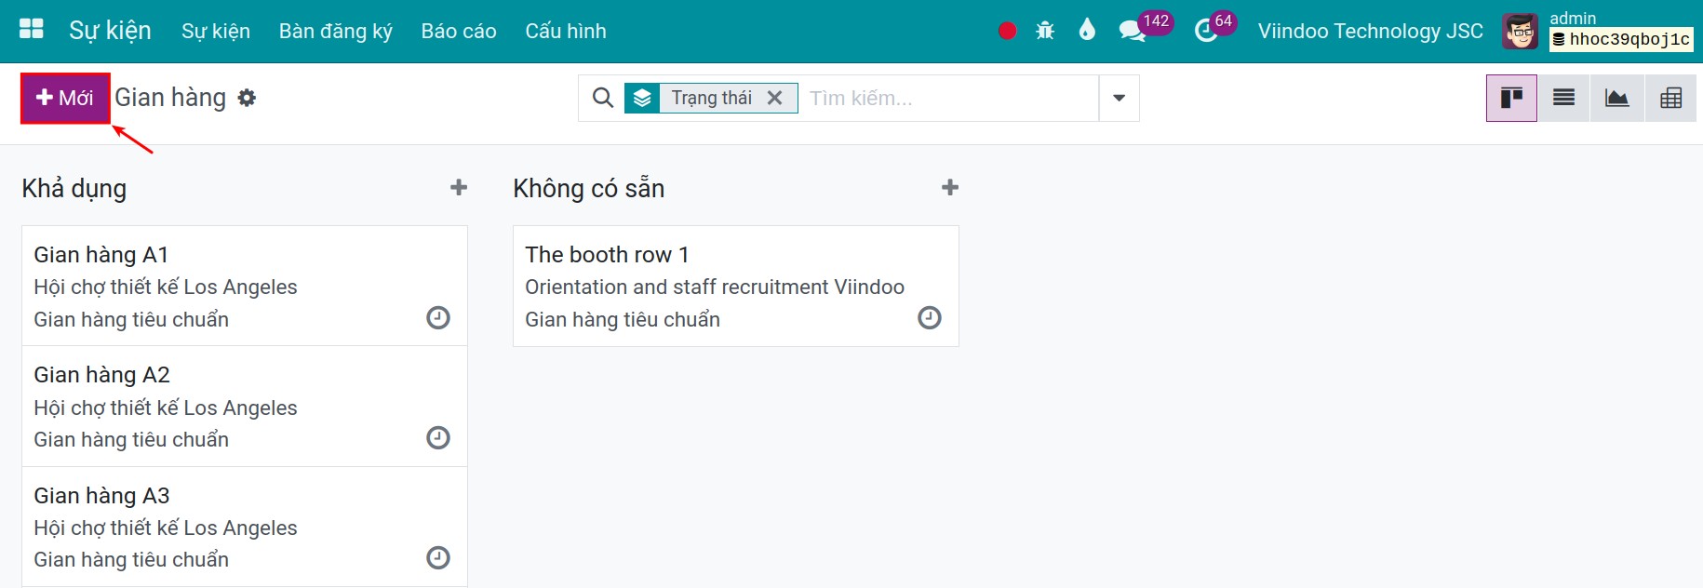Open activity clock on The booth row 1

[930, 318]
